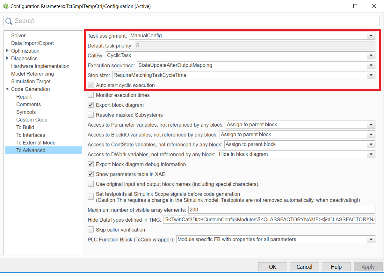Uncheck Export block diagram debug information
The height and width of the screenshot is (273, 384).
(91, 164)
